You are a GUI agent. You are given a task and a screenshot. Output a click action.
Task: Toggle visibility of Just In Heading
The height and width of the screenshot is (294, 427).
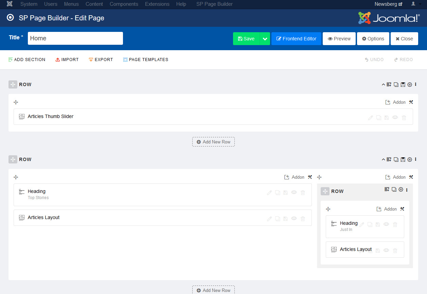386,224
